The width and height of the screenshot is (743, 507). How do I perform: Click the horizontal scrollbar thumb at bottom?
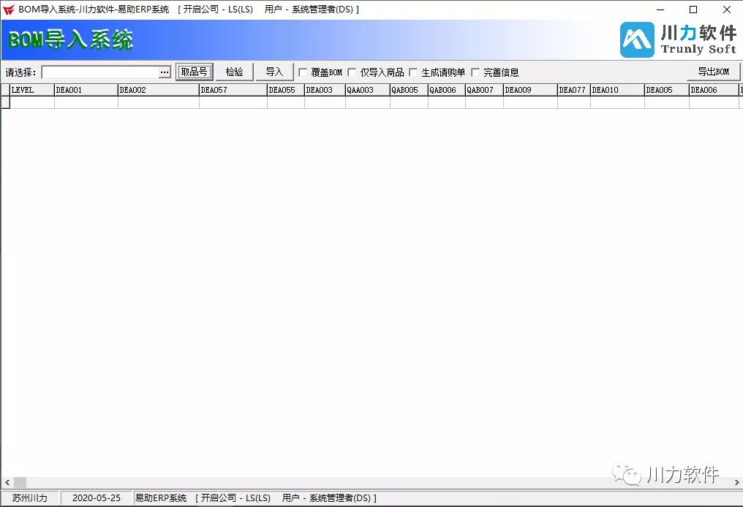pos(20,483)
